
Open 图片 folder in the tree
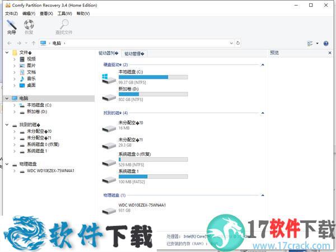[31, 66]
